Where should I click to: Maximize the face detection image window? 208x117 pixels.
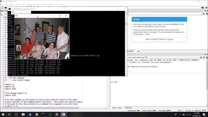[x=59, y=16]
